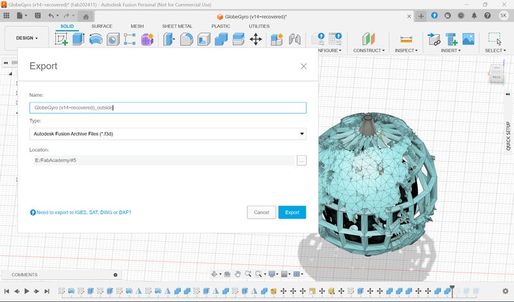Viewport: 514px width, 302px height.
Task: Open the File menu dropdown
Action: tap(22, 15)
